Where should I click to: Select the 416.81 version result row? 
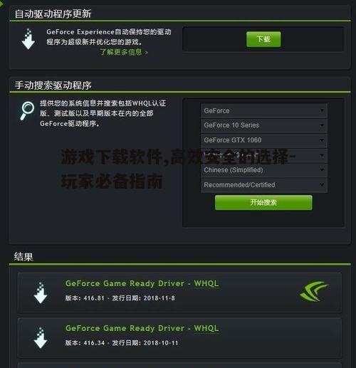coord(179,293)
